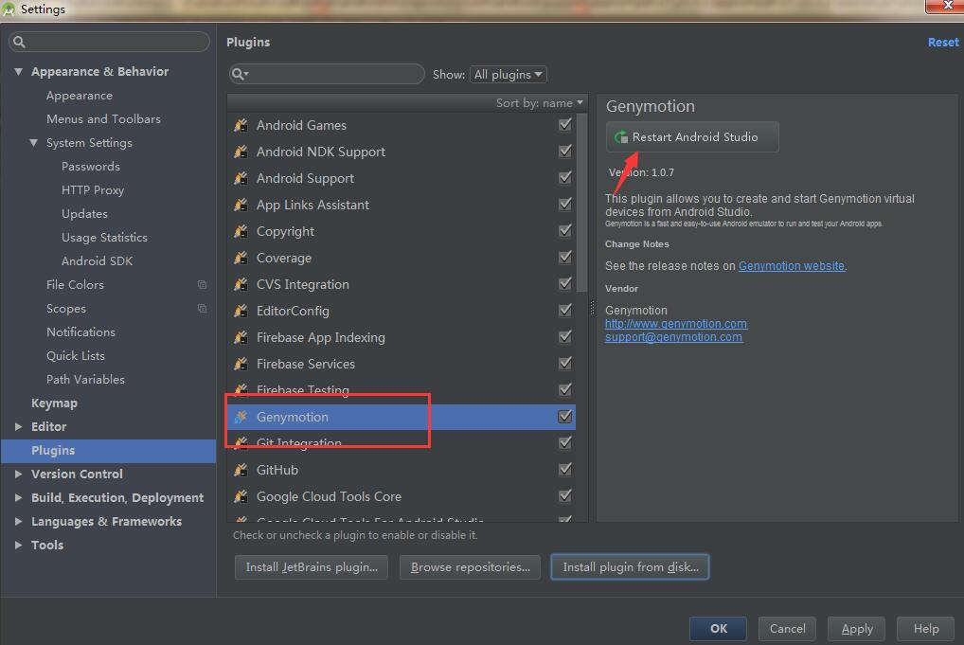Expand the Tools section
The image size is (964, 645).
coord(18,545)
